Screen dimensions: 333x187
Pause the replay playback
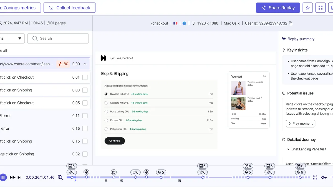(x=3, y=177)
